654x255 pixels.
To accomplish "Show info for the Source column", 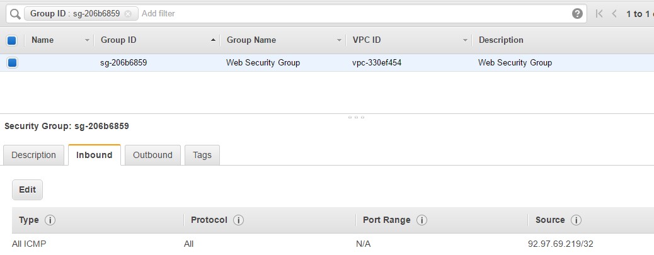I will click(x=576, y=220).
